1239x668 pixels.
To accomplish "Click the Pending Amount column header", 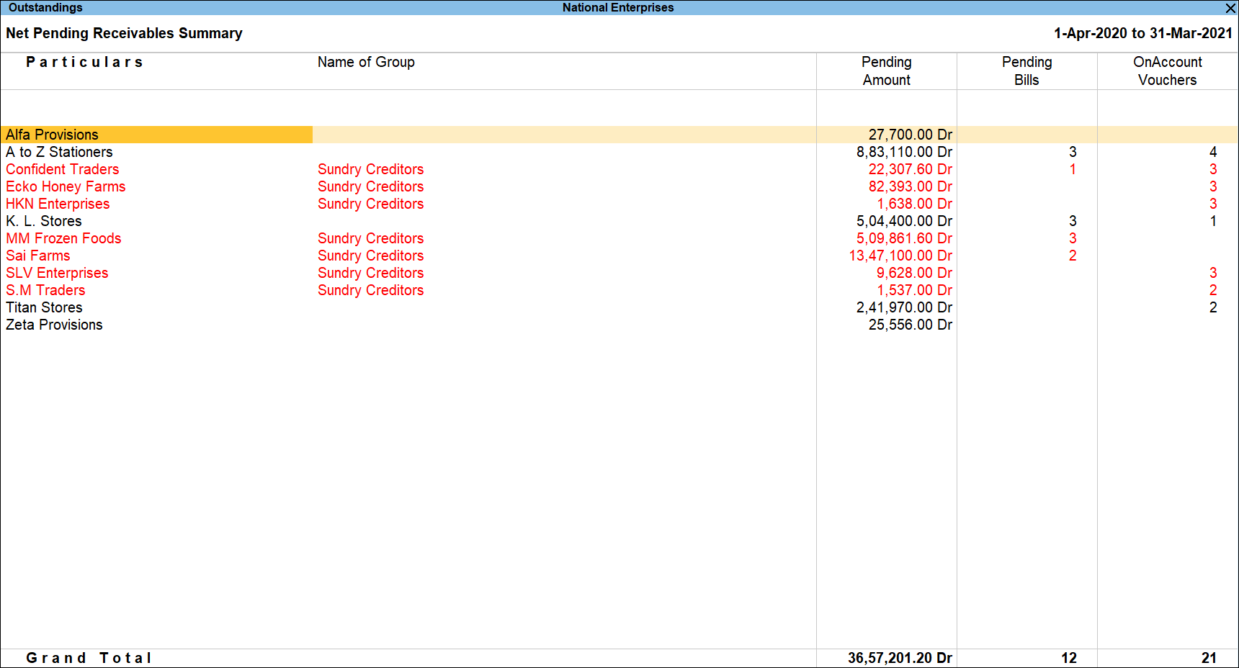I will click(x=886, y=71).
